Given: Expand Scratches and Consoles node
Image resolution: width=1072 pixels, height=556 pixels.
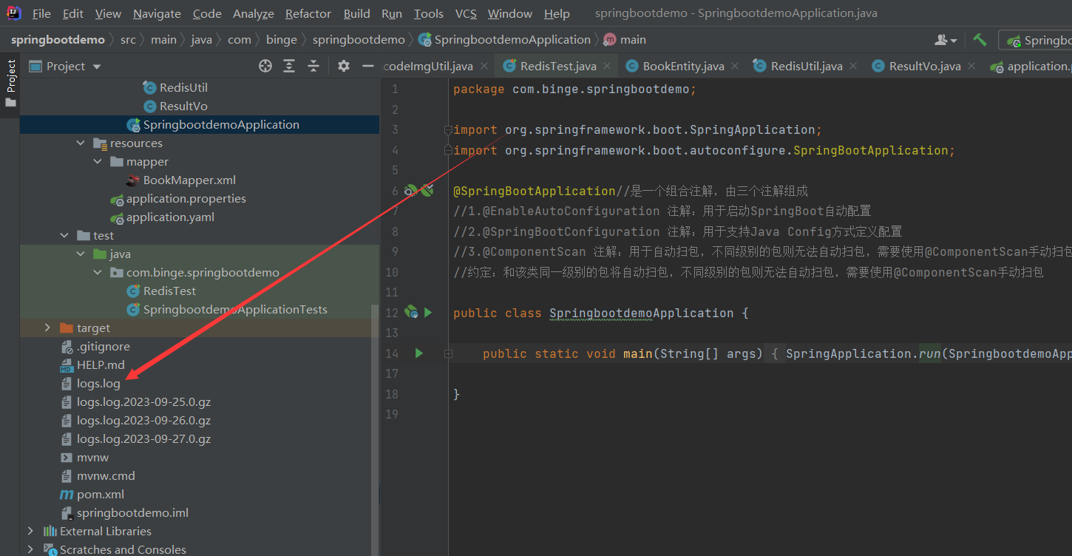Looking at the screenshot, I should pos(30,549).
